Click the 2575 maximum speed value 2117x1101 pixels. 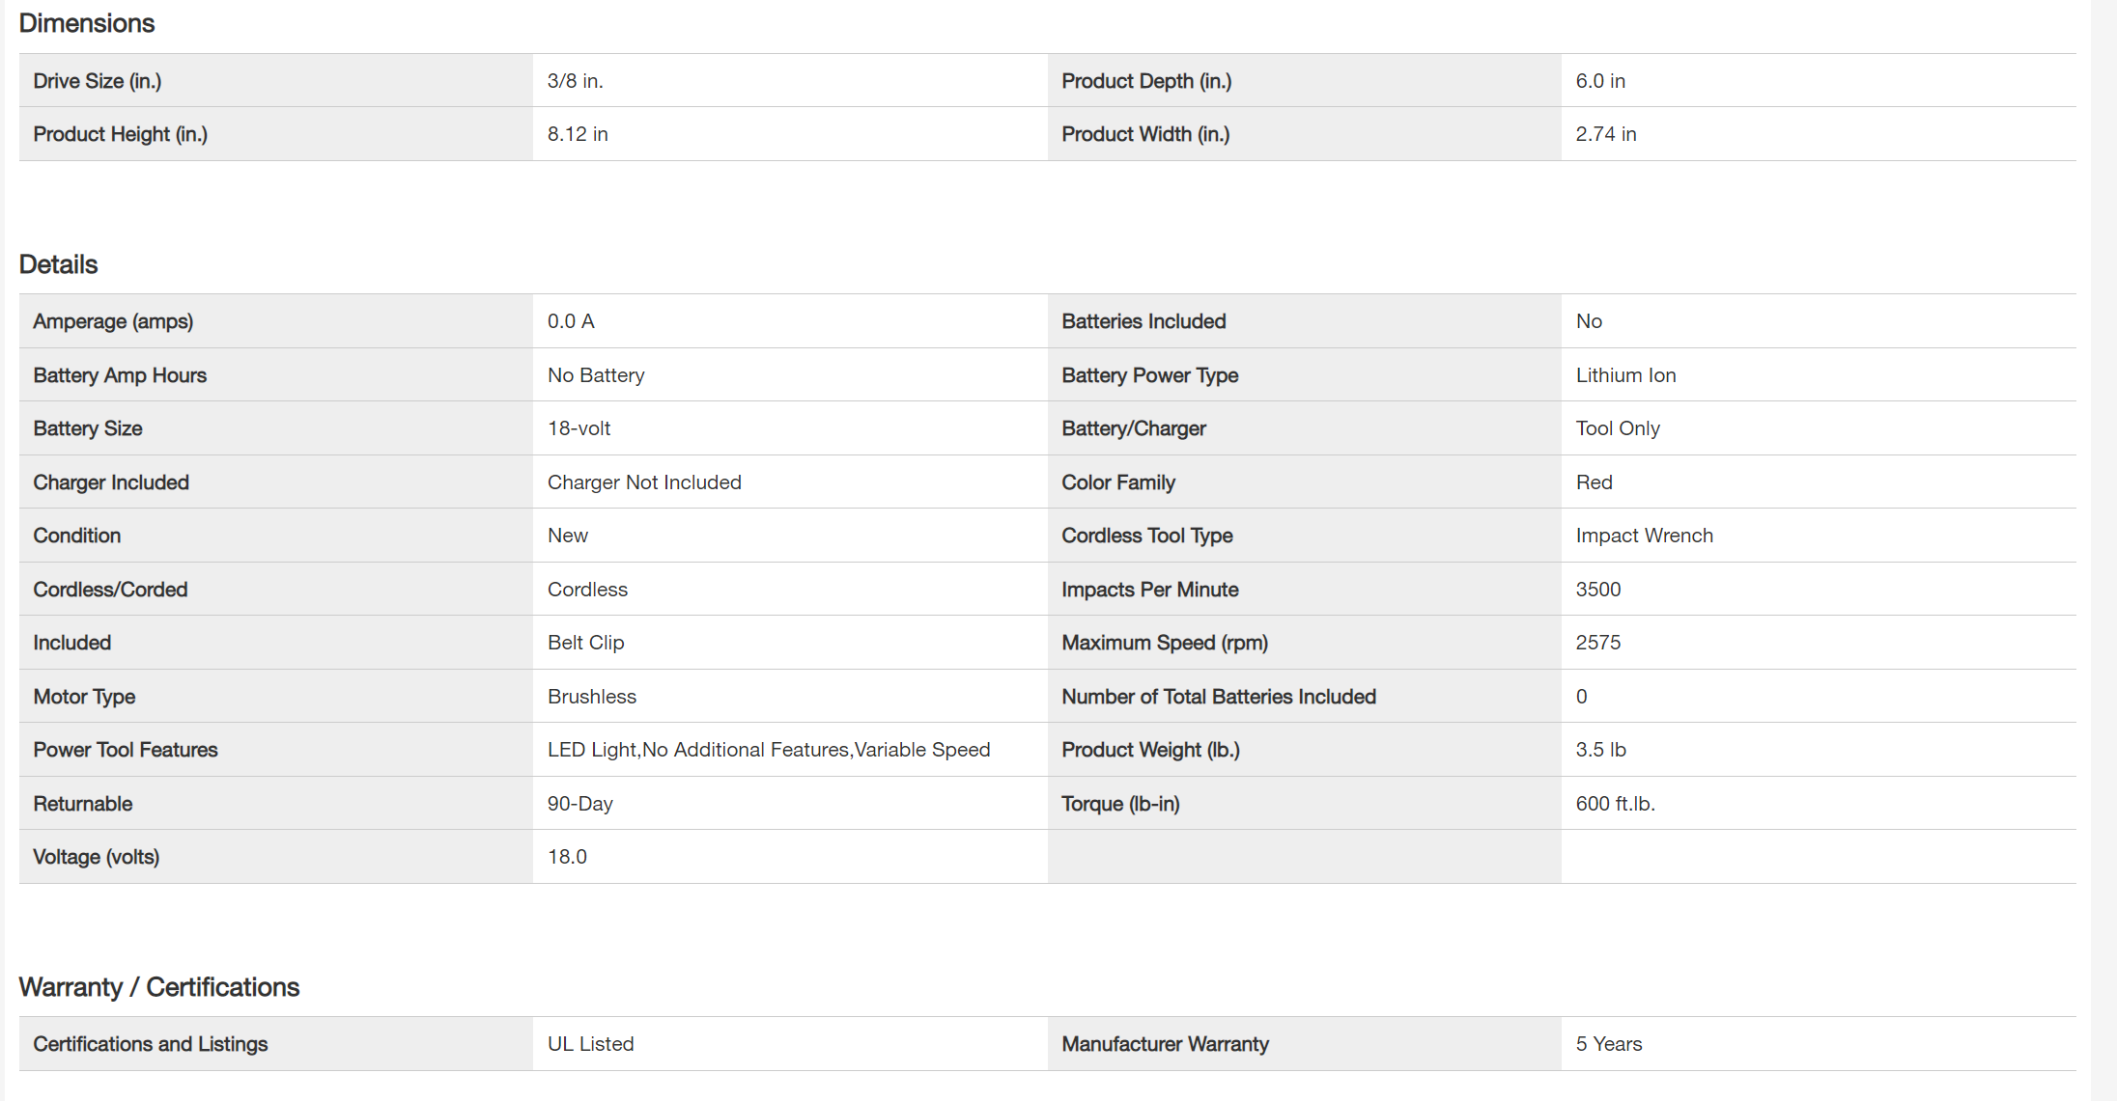(x=1597, y=643)
